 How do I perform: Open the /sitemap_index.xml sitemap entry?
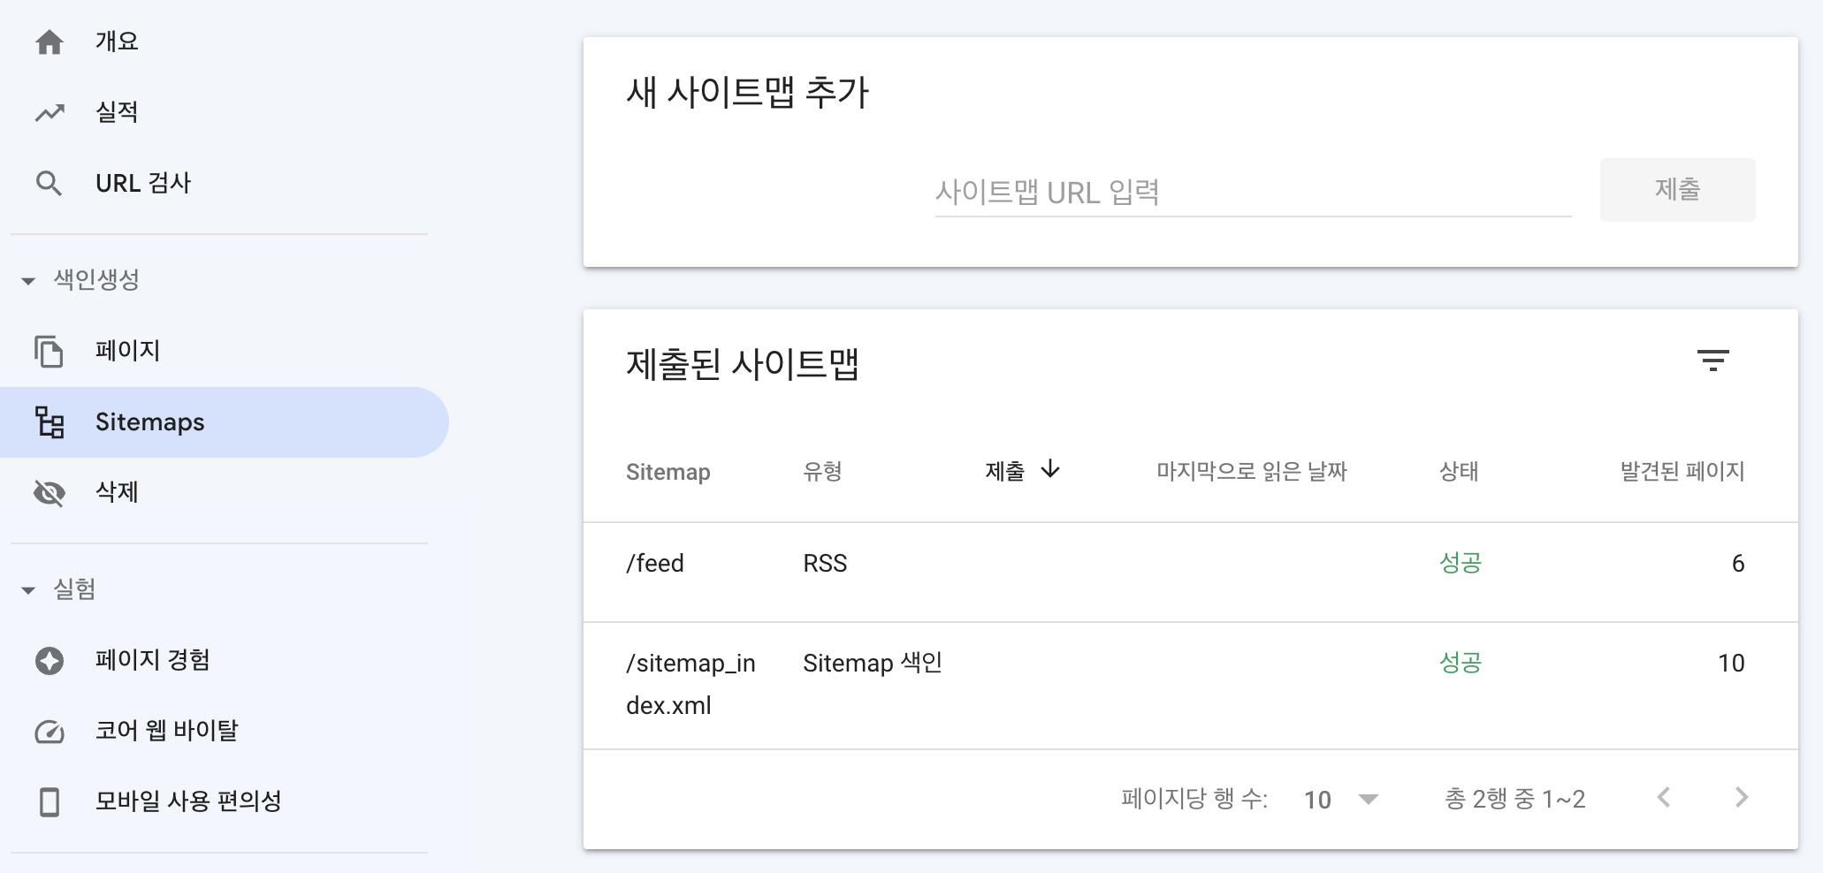690,684
